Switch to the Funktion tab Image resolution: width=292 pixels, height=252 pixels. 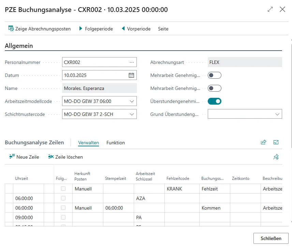tap(116, 143)
